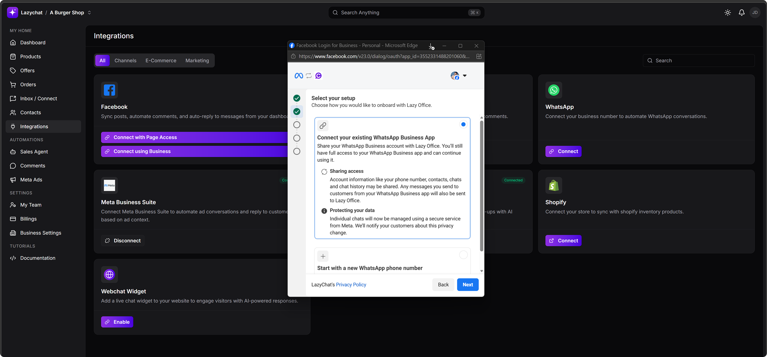Viewport: 767px width, 357px height.
Task: Click the Edge address bar app icon
Action: pos(479,56)
